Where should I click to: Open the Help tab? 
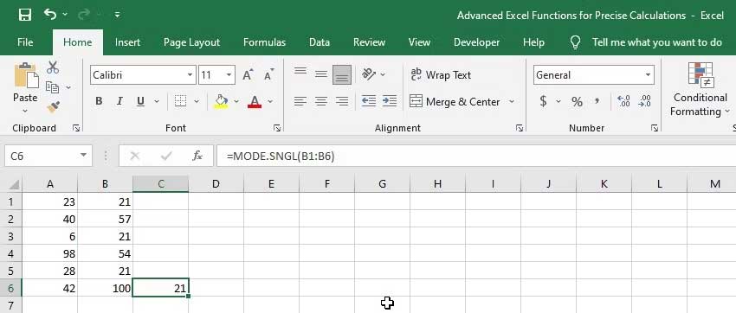pyautogui.click(x=533, y=42)
